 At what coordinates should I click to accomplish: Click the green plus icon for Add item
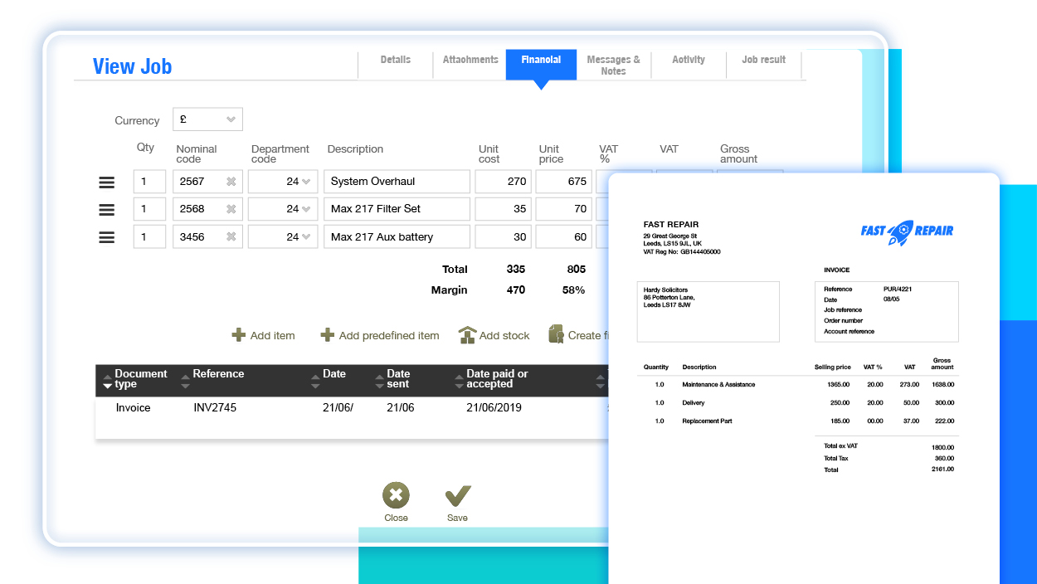click(237, 334)
